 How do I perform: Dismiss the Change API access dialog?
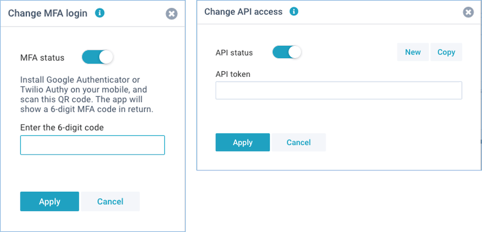click(x=468, y=12)
